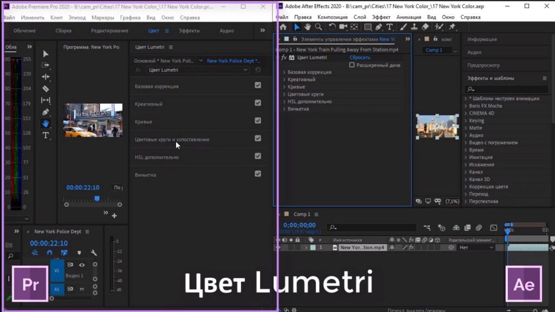555x312 pixels.
Task: Expand Креативный group in After Effects
Action: click(x=284, y=79)
